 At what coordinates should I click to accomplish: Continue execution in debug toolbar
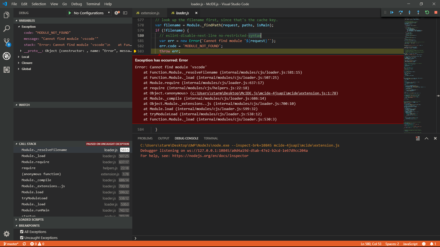pos(392,12)
